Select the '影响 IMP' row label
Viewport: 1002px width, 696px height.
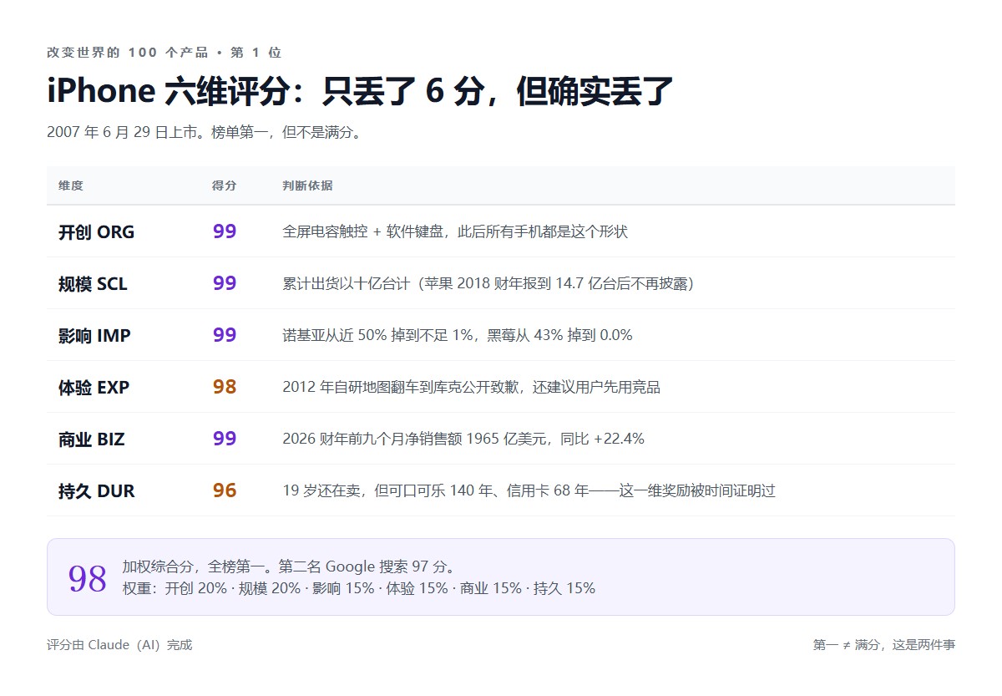pyautogui.click(x=94, y=336)
